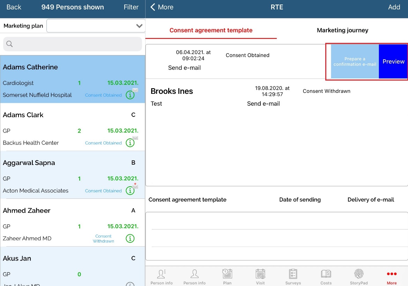Open the Filter option
The height and width of the screenshot is (286, 408).
click(x=131, y=7)
